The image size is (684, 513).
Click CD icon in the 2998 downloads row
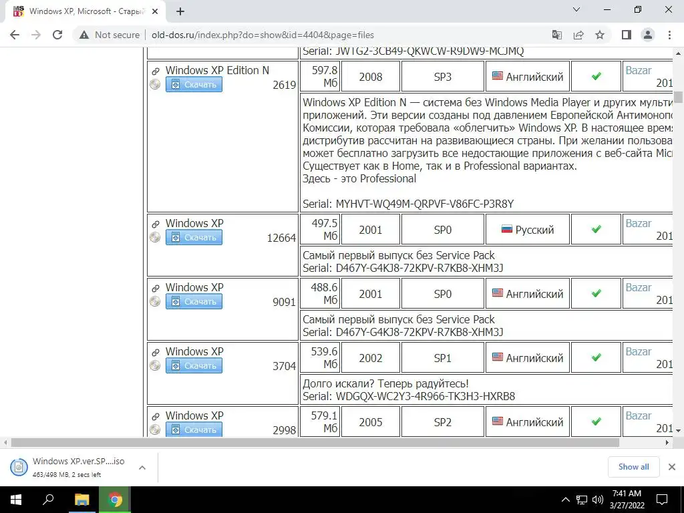click(155, 430)
